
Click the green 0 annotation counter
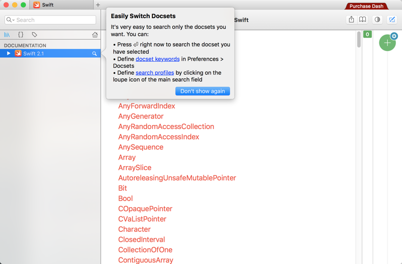[367, 34]
